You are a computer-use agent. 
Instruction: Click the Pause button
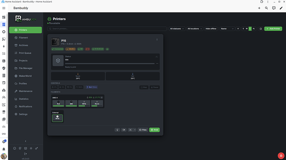[x=155, y=87]
